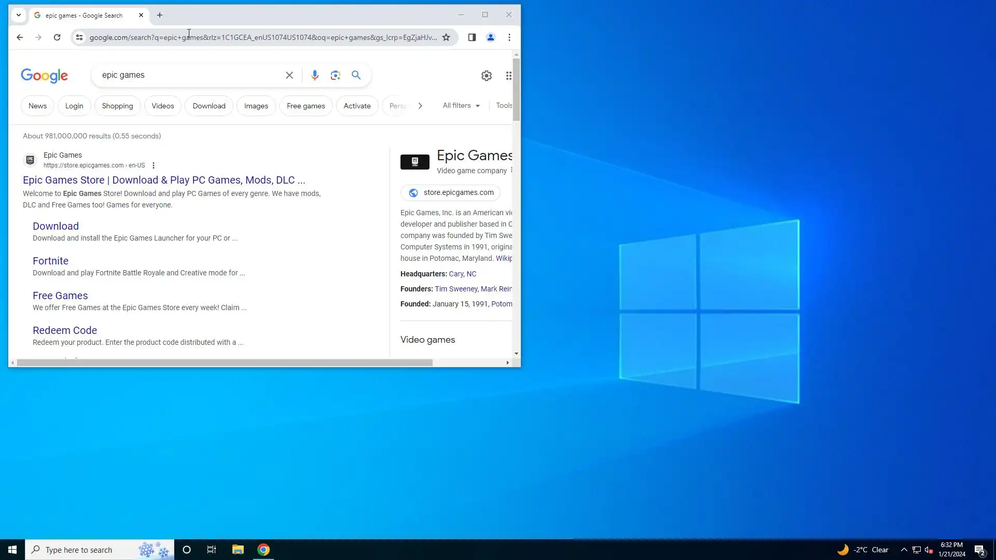Show more filter chips with right chevron
The height and width of the screenshot is (560, 996).
pyautogui.click(x=420, y=106)
